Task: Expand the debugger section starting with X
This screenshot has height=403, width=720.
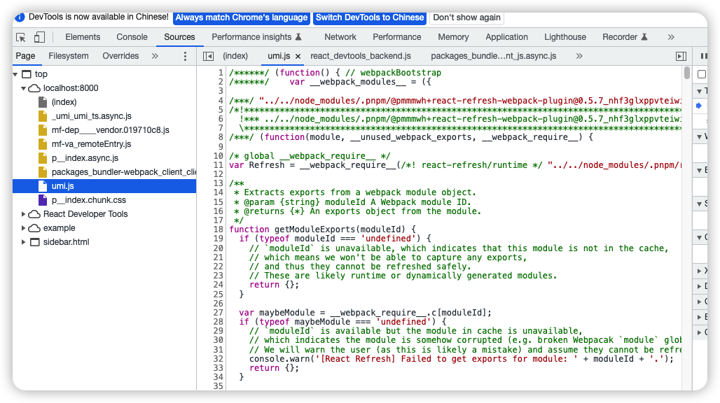Action: [x=699, y=271]
